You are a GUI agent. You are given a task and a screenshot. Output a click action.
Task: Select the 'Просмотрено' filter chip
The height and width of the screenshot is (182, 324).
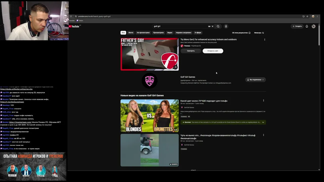158,33
